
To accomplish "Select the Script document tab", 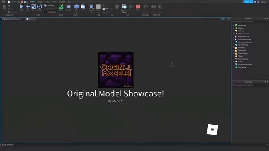I will pos(31,19).
